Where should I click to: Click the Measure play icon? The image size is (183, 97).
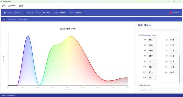coord(5,13)
